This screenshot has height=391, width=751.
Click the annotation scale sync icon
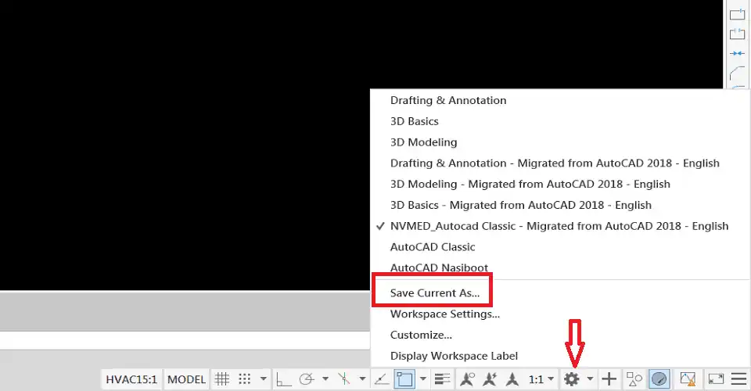512,379
